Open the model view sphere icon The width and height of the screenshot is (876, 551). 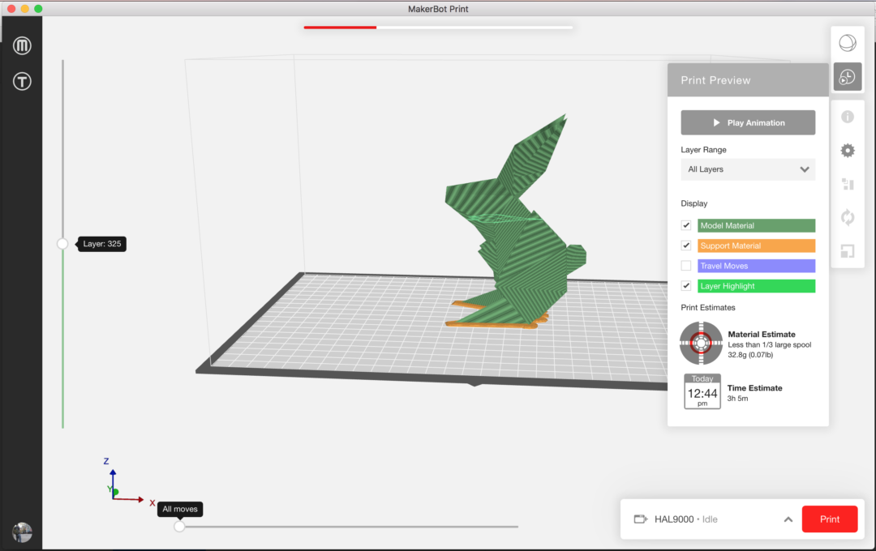(847, 42)
